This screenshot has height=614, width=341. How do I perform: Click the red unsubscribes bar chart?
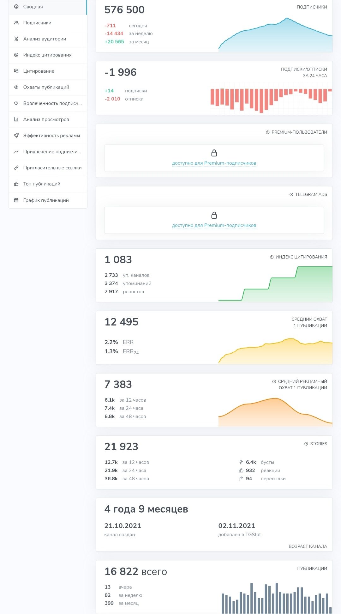click(271, 98)
